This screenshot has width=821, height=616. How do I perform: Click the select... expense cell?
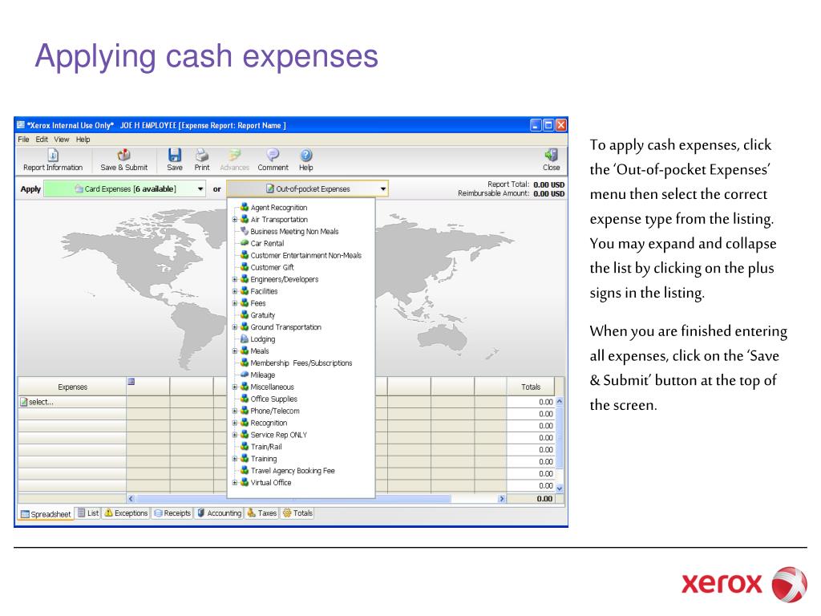72,403
